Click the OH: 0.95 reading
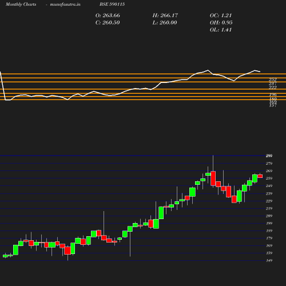 221,23
